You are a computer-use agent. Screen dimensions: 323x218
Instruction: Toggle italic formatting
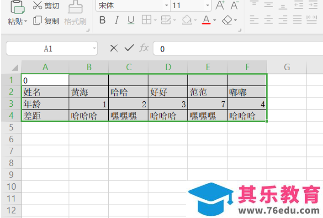(x=117, y=20)
